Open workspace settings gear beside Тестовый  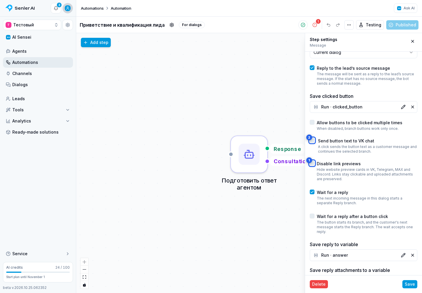coord(68,25)
